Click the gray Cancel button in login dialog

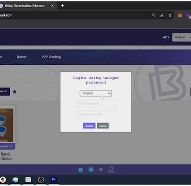[103, 126]
